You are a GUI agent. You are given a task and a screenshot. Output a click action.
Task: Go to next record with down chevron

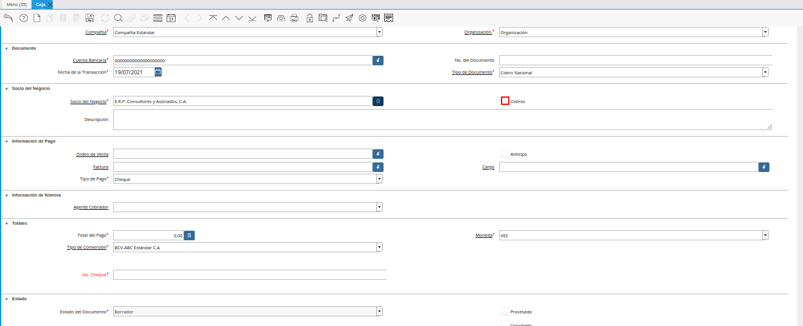click(239, 18)
